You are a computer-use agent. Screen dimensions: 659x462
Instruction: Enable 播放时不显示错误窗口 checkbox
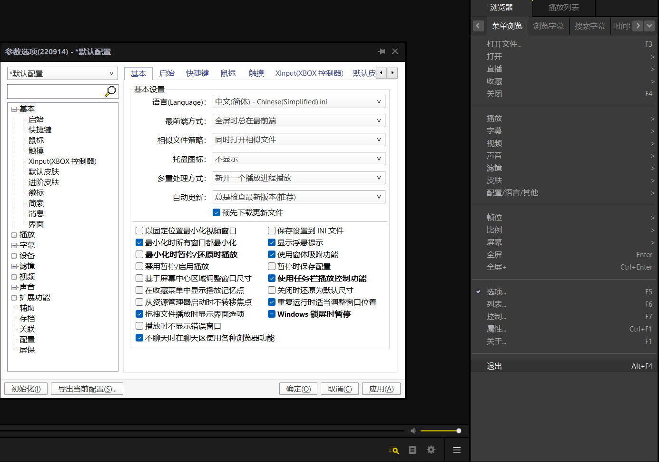tap(139, 326)
